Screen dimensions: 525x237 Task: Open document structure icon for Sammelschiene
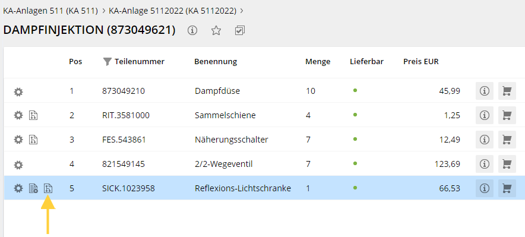tap(33, 115)
